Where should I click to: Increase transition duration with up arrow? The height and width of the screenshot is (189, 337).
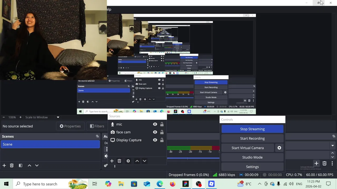click(x=333, y=153)
